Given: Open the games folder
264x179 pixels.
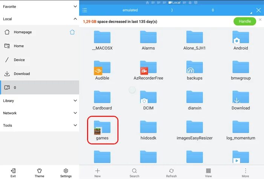Looking at the screenshot, I should coord(102,130).
